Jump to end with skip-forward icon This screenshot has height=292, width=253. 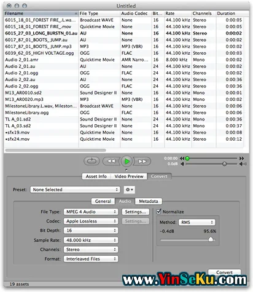coord(242,159)
